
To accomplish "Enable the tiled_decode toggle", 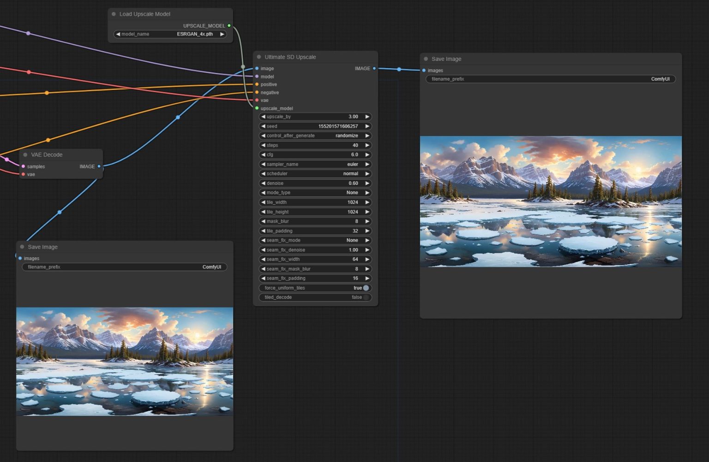I will click(x=366, y=297).
